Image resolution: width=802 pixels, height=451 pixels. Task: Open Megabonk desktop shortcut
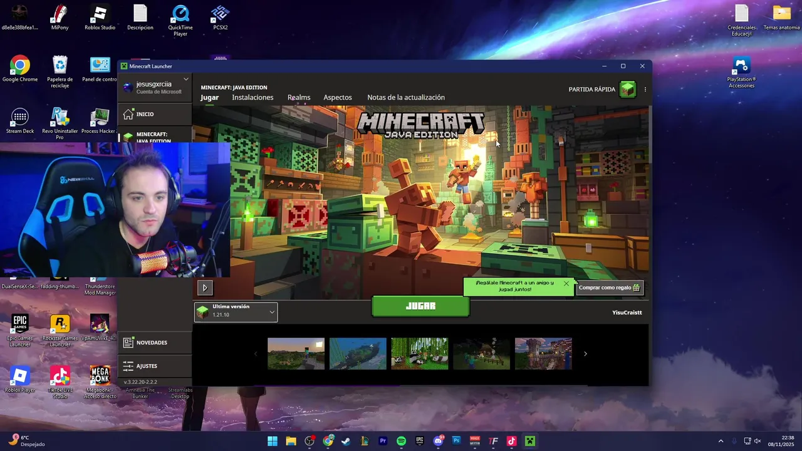coord(100,382)
